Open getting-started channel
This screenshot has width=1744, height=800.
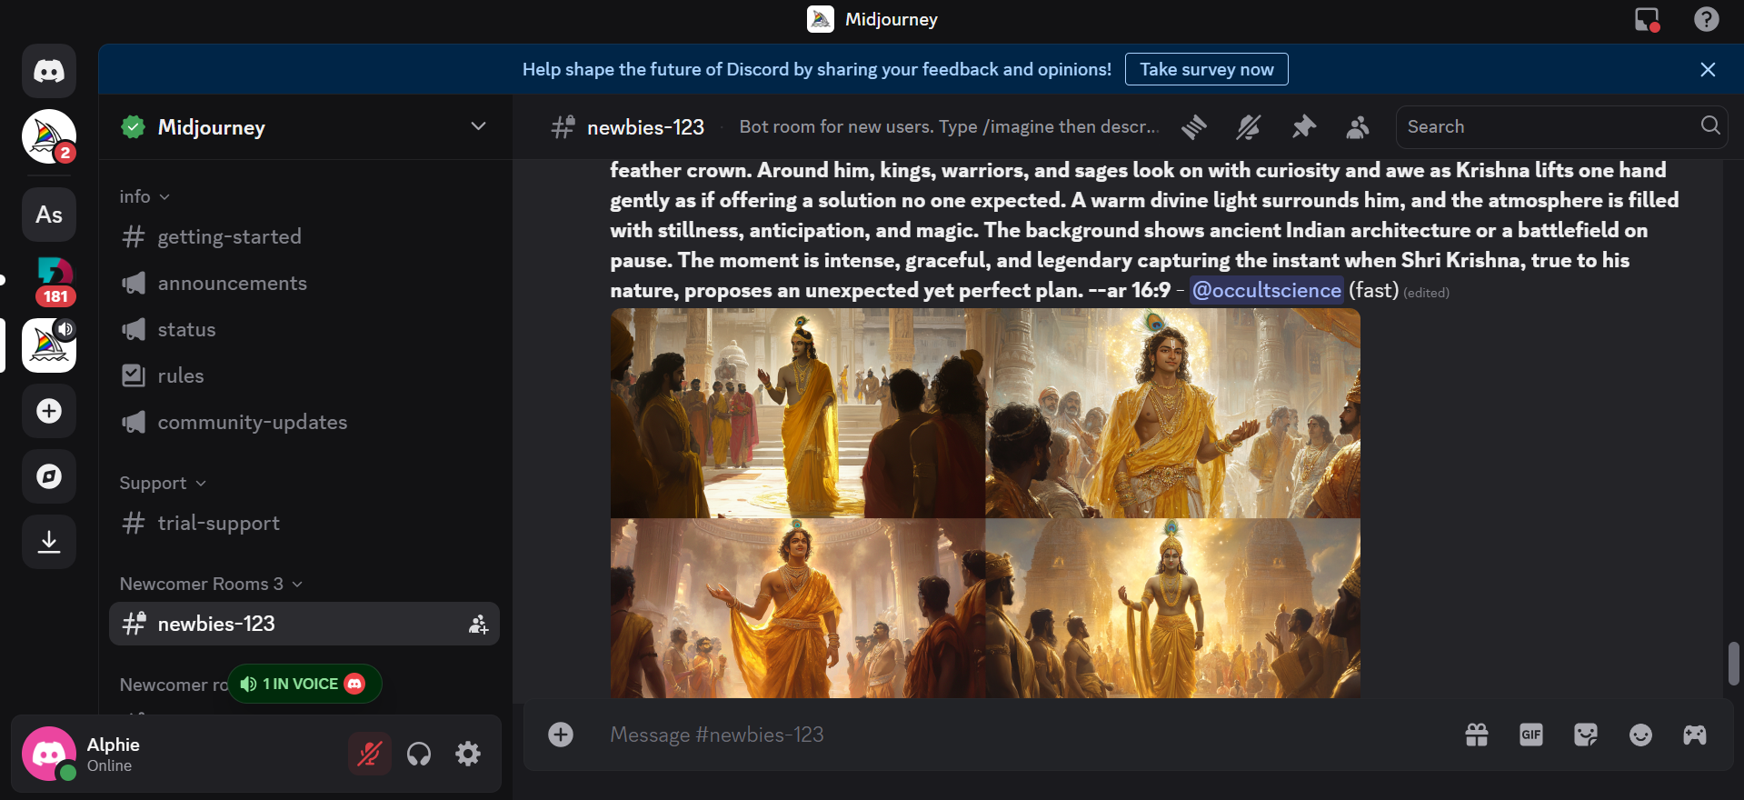(x=304, y=237)
